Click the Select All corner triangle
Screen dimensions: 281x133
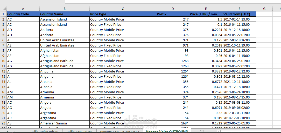click(x=4, y=9)
